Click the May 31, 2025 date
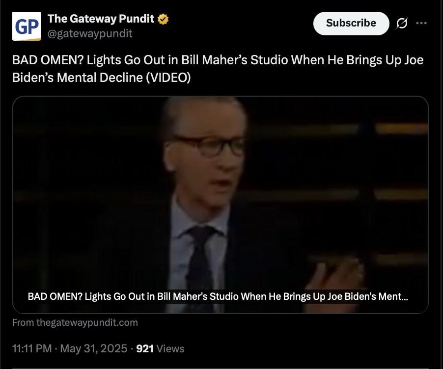Viewport: 443px width, 369px height. (93, 349)
